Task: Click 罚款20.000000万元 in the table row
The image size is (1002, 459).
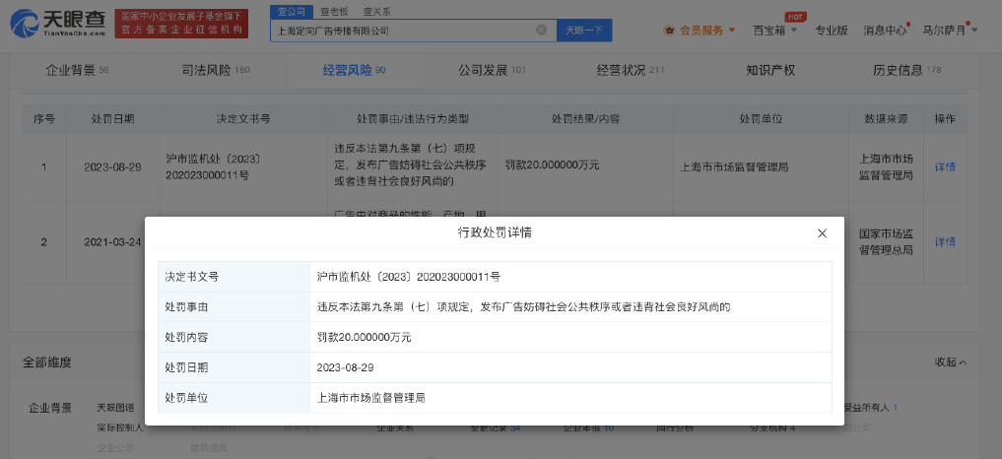Action: point(552,164)
